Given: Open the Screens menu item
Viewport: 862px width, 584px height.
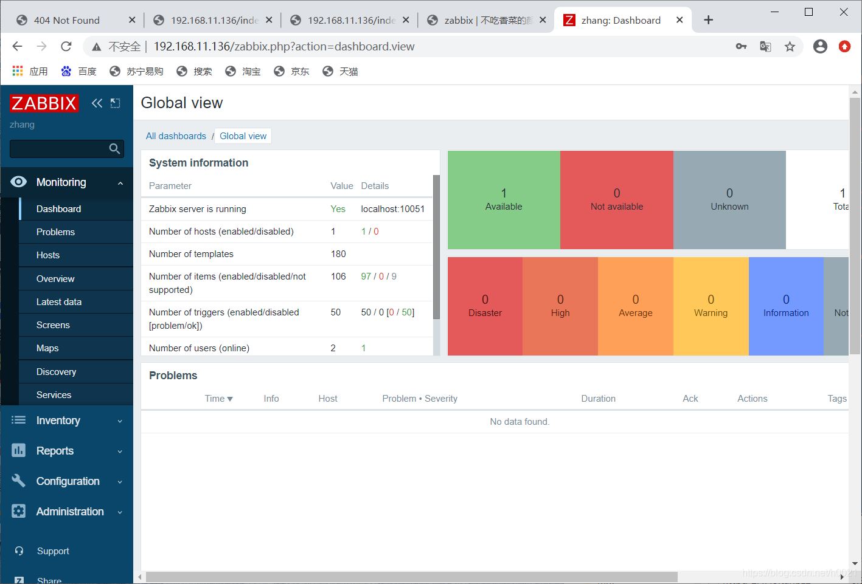Looking at the screenshot, I should [76, 325].
